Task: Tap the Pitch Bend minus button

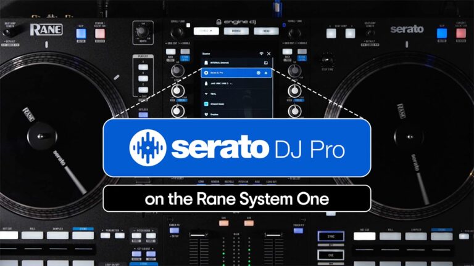Action: (136, 236)
